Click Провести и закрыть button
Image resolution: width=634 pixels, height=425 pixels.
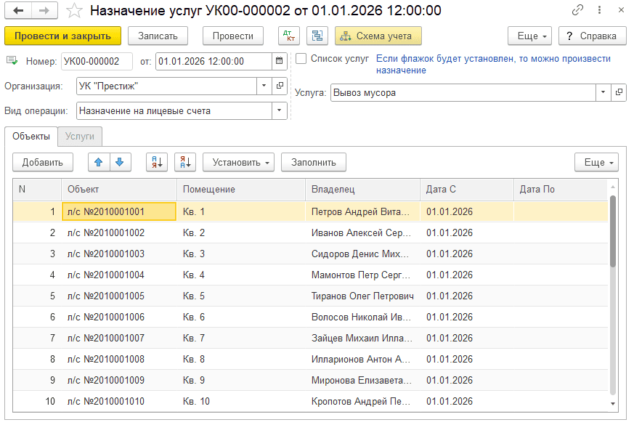click(62, 36)
